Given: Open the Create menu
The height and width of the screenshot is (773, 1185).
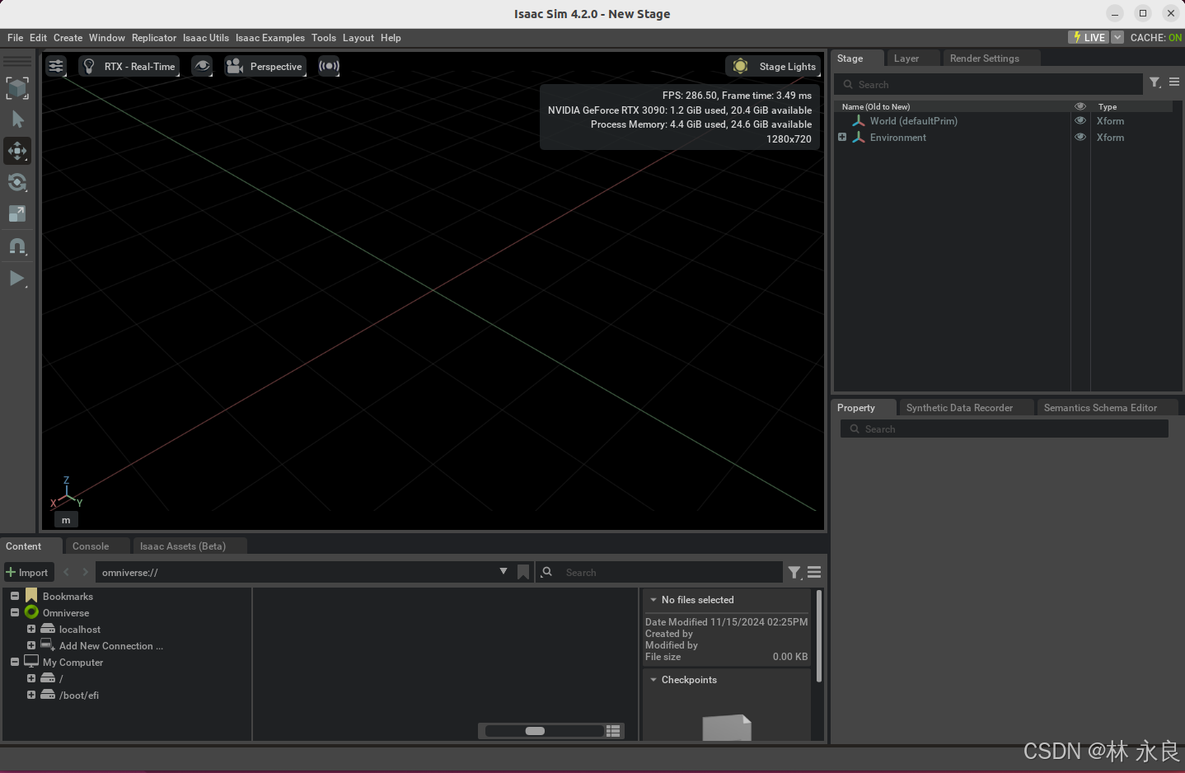Looking at the screenshot, I should point(68,38).
